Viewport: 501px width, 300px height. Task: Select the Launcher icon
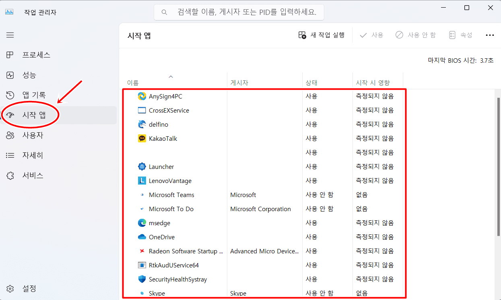142,166
